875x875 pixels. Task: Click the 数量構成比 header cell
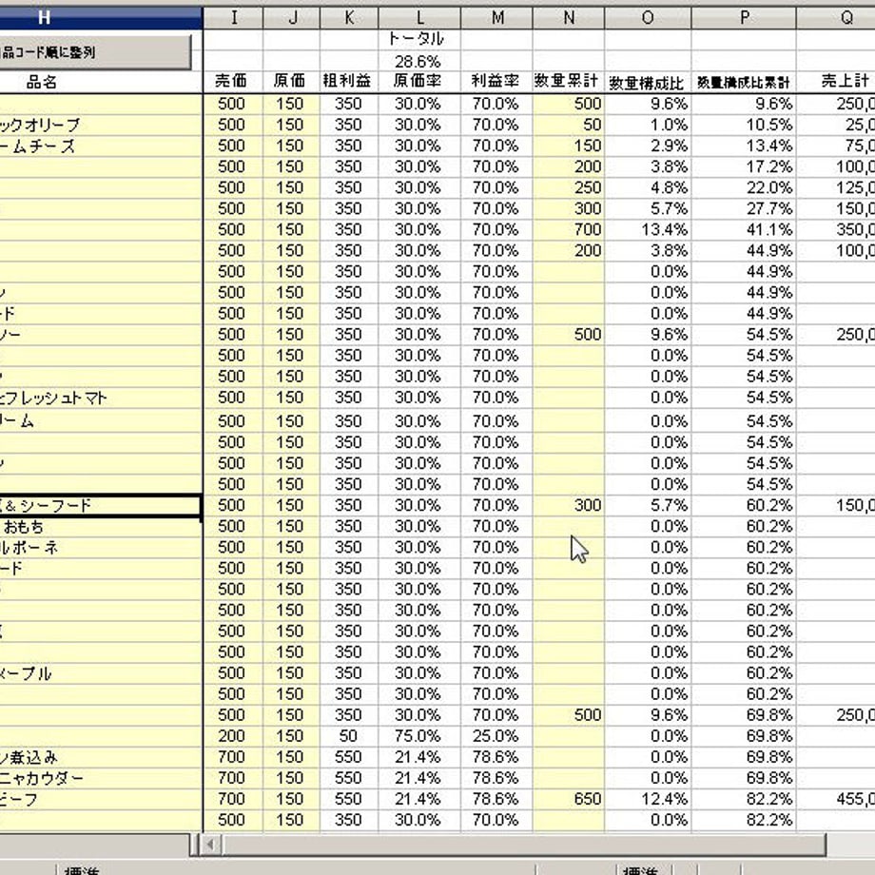coord(648,82)
